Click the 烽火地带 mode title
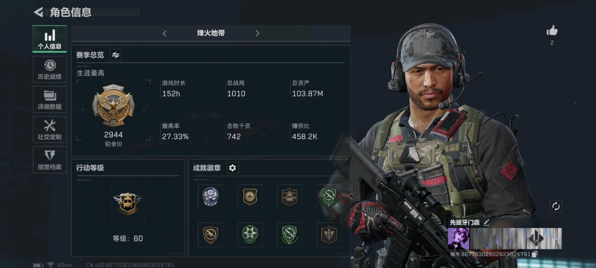596x268 pixels. point(211,33)
